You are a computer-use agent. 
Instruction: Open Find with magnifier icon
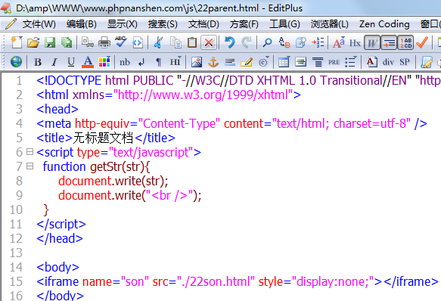[267, 42]
